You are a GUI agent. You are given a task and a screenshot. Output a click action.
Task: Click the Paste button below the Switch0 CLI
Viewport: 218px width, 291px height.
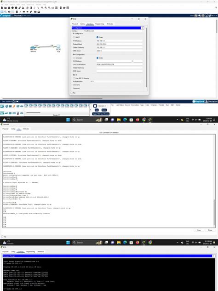210,230
